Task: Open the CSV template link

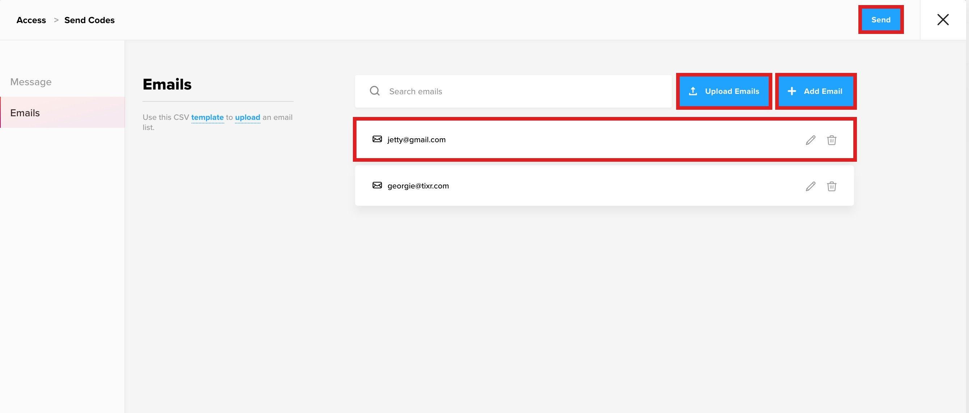Action: (207, 118)
